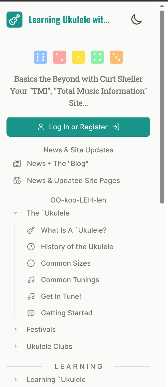Click the calendar icon beside News & Updated Site Pages
168x387 pixels.
pos(16,180)
